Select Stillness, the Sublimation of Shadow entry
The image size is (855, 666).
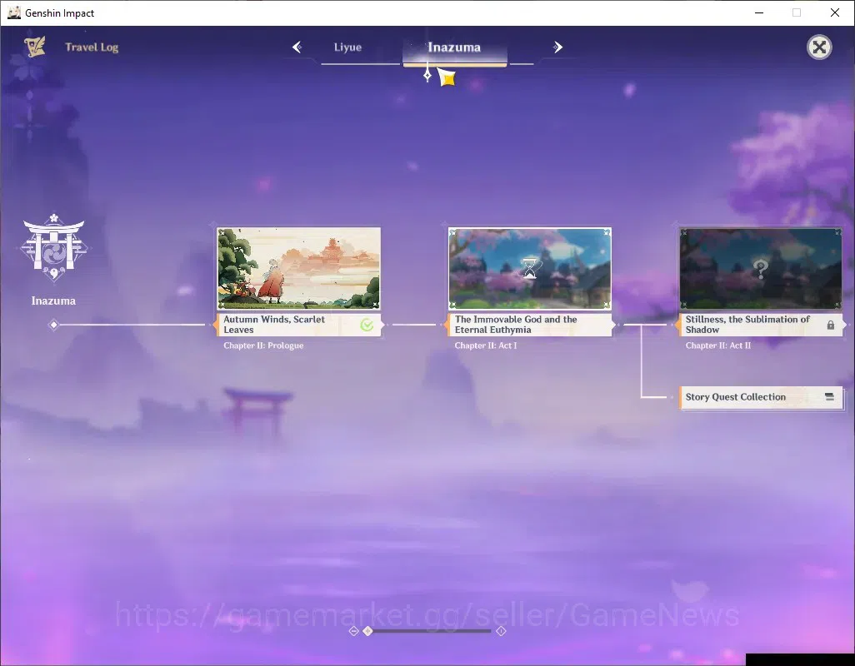(x=761, y=325)
